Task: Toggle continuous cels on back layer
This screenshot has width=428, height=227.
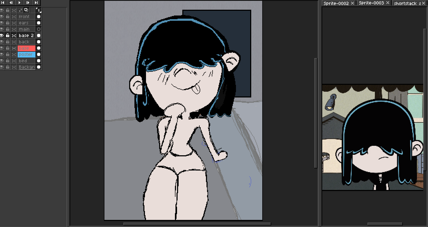Action: (14, 42)
